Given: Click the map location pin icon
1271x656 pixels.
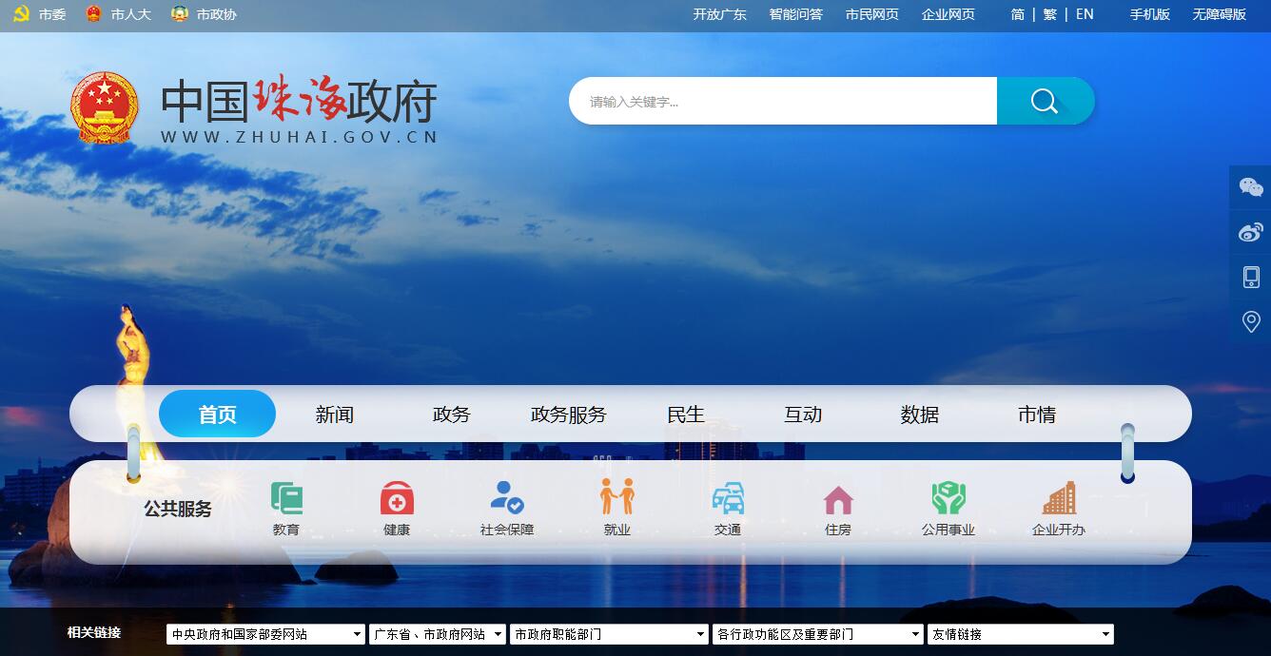Looking at the screenshot, I should [1251, 321].
